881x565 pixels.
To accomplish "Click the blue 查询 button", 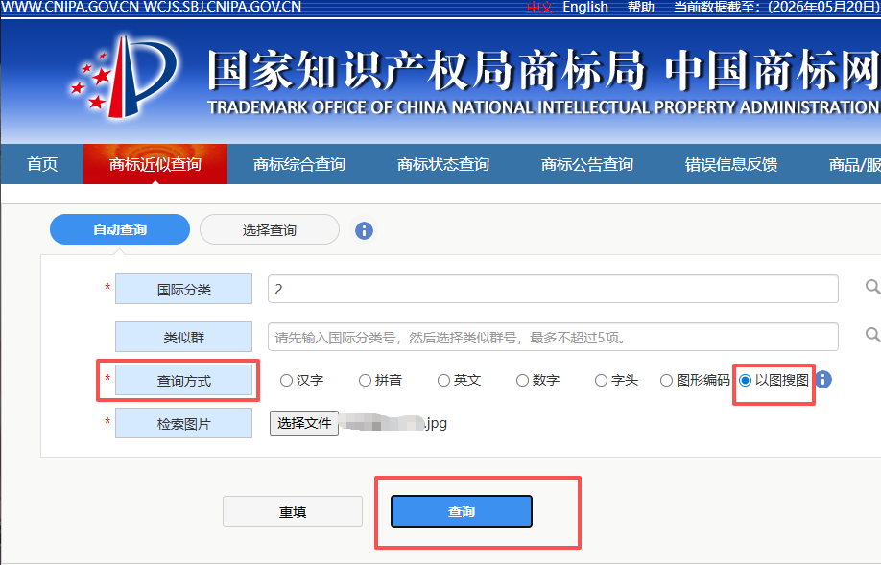I will [x=462, y=511].
